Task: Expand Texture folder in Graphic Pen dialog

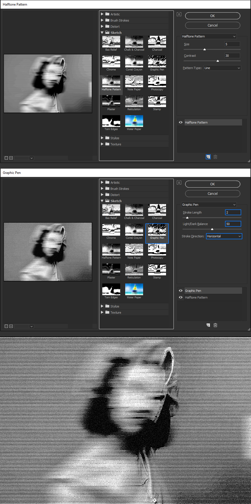Action: click(x=102, y=312)
